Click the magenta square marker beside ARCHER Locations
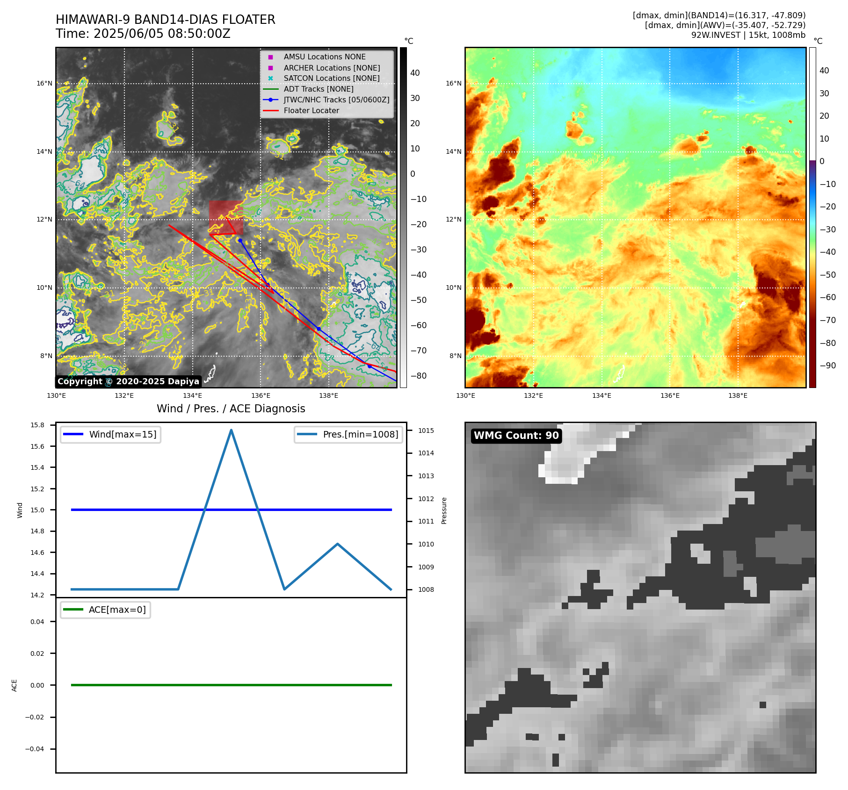848x790 pixels. click(x=270, y=68)
